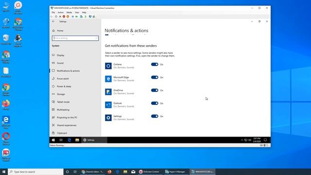The height and width of the screenshot is (175, 311).
Task: Show hidden tray icons in VM
Action: 242,140
